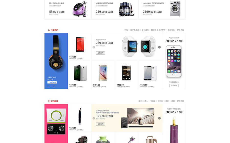Click the red appliance icon beside 家用电器
Viewport: 230px width, 143px height.
pos(49,101)
